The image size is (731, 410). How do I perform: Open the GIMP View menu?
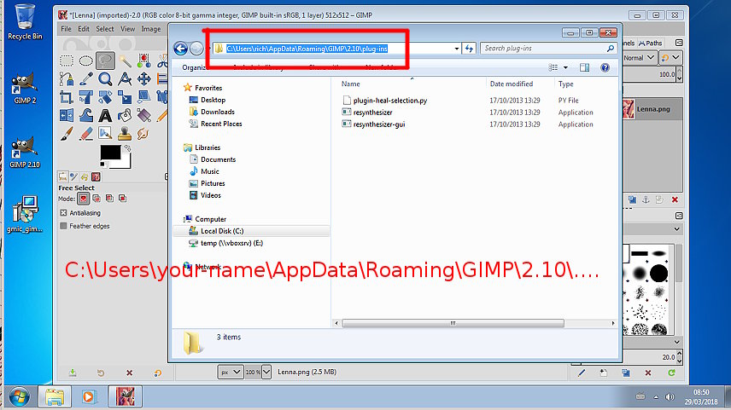pyautogui.click(x=128, y=29)
